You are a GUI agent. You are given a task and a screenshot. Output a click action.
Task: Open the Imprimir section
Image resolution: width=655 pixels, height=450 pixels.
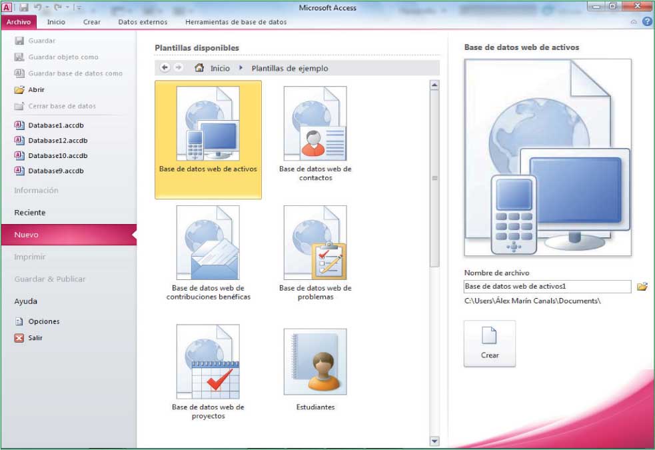pos(30,257)
